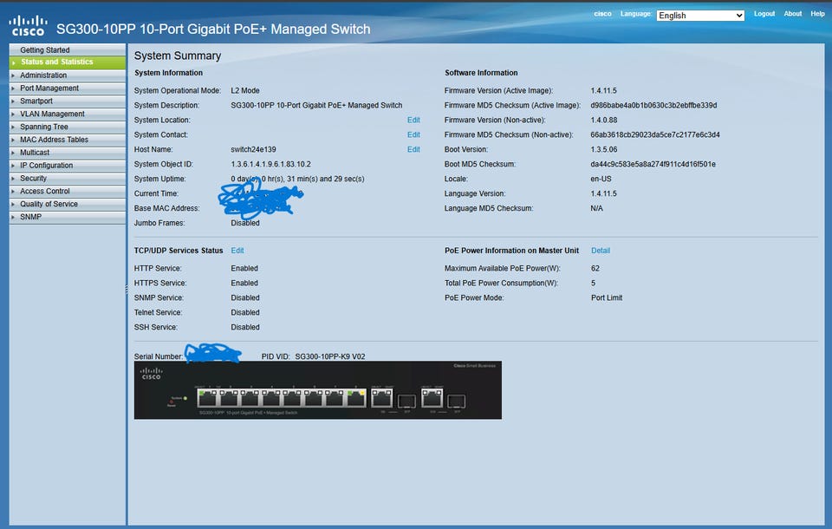Click non-active firmware version 1.4.0.88
The height and width of the screenshot is (529, 832).
[603, 120]
